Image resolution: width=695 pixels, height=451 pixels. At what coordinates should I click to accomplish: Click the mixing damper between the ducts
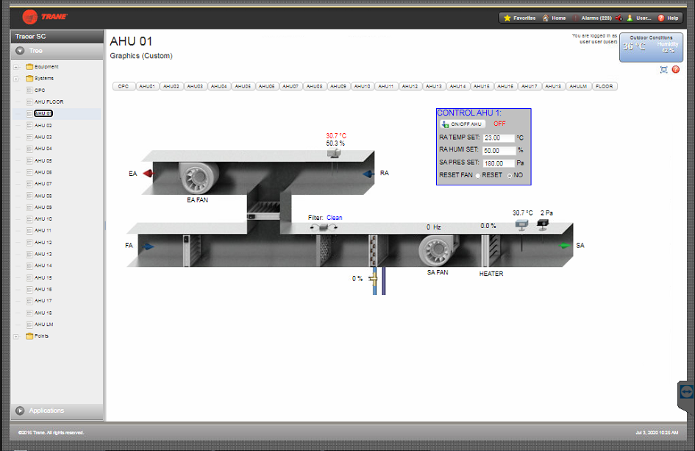[x=263, y=210]
